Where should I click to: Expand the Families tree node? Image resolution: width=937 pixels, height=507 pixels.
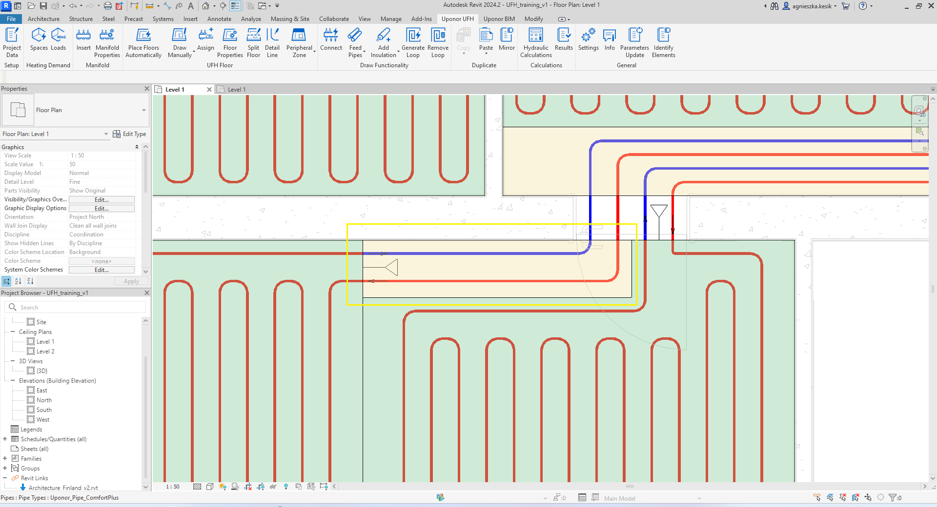[x=5, y=459]
